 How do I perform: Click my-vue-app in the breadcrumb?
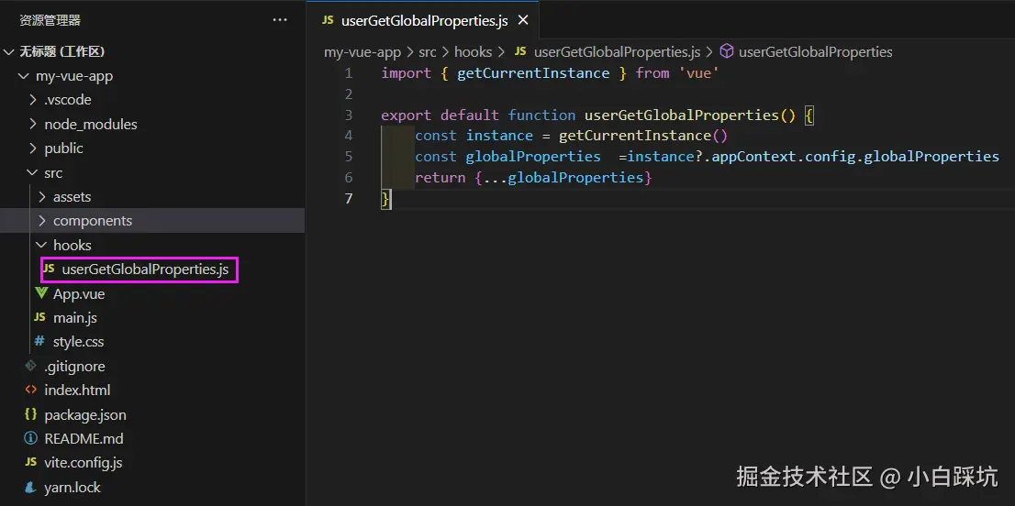pyautogui.click(x=362, y=51)
